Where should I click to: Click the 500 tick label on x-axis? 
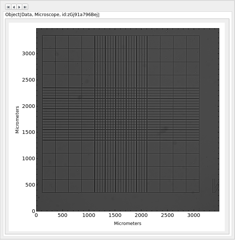[62, 215]
